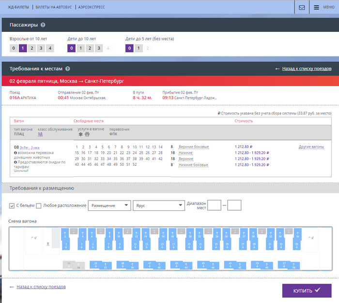The height and width of the screenshot is (303, 339).
Task: Follow top Назад к списку поездов link
Action: click(307, 69)
